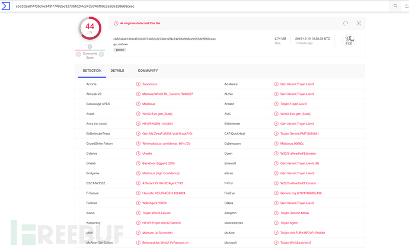Click the hash search input field
Screen dimensions: 409x249
tap(201, 6)
